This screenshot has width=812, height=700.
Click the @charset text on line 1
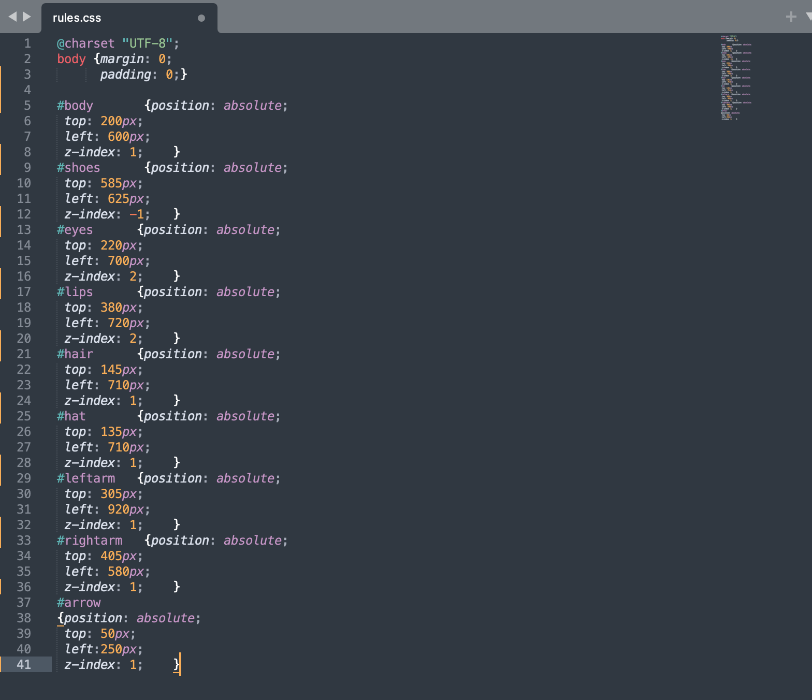tap(85, 43)
